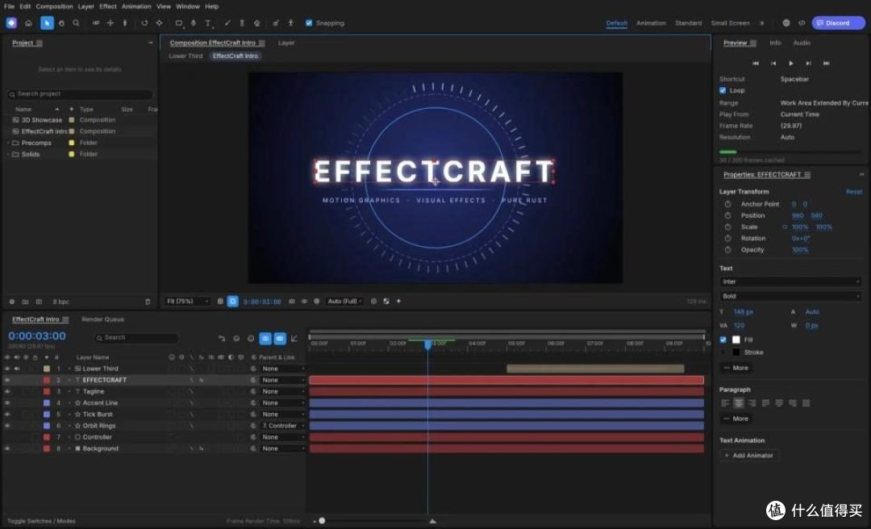Select the Rectangle shape tool
The image size is (871, 529).
point(179,23)
